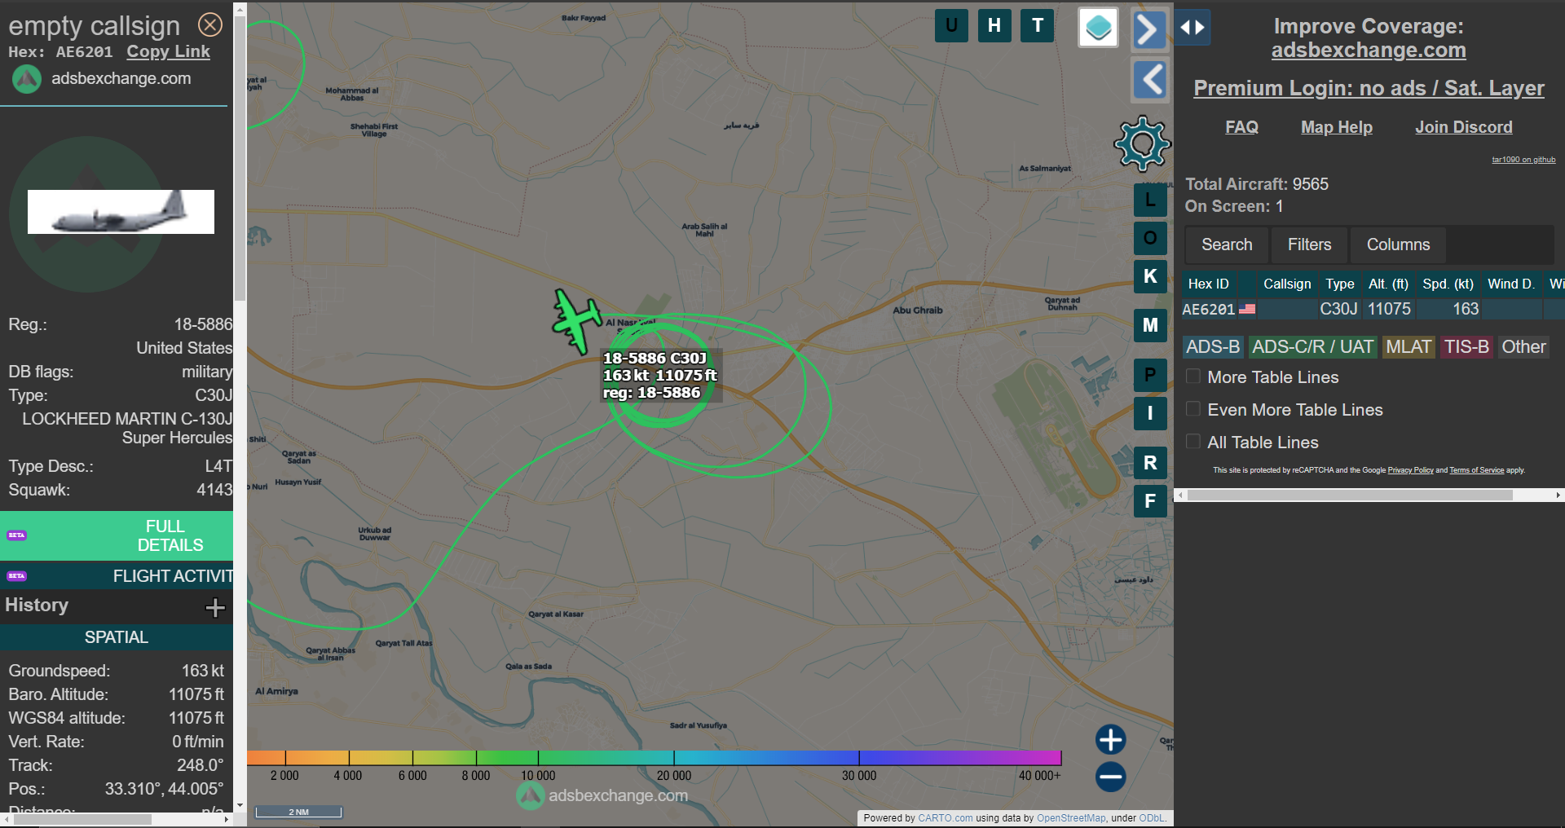Click the 11075 altitude cell in table
The image size is (1565, 828).
point(1389,309)
